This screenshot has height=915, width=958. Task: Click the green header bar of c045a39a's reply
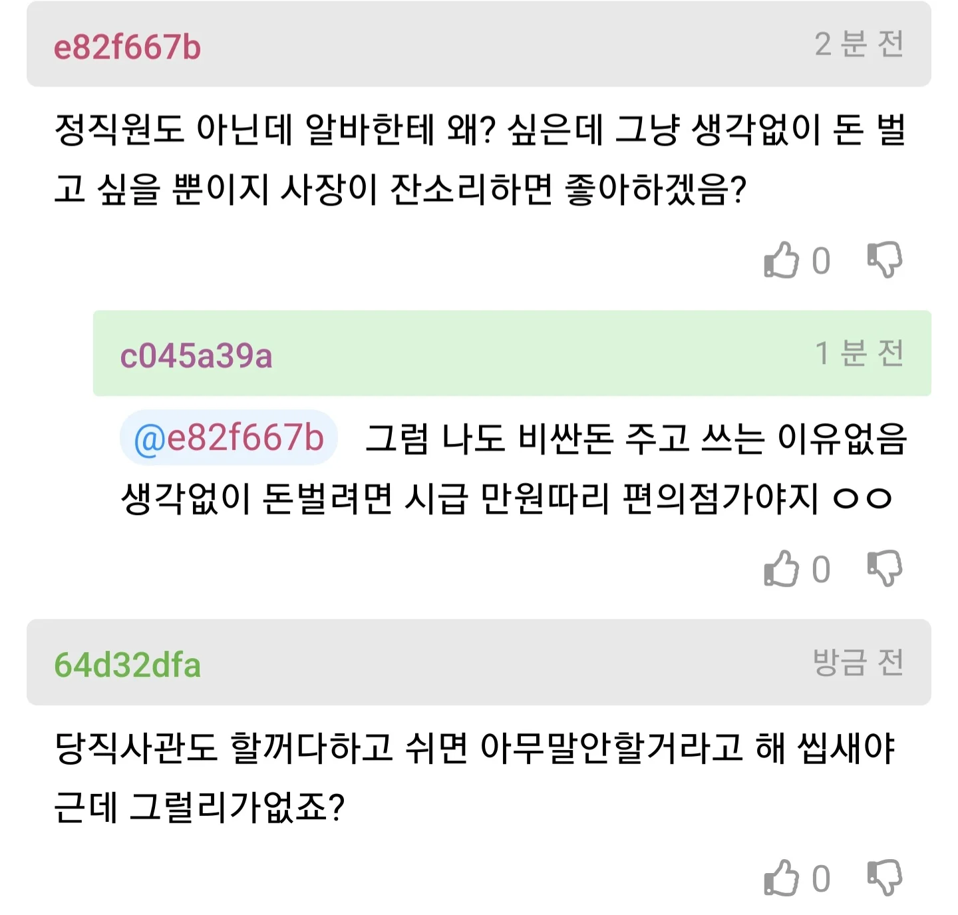[x=532, y=354]
